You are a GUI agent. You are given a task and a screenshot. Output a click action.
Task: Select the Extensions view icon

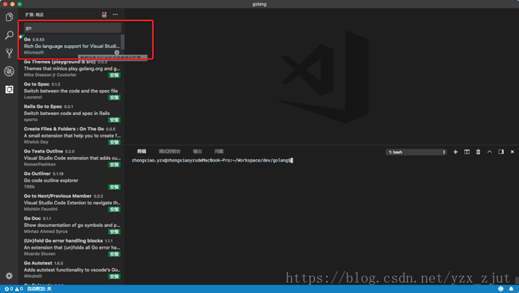(x=9, y=89)
